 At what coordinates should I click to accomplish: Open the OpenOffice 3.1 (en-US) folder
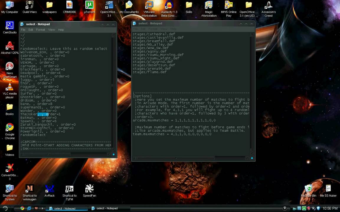[249, 9]
